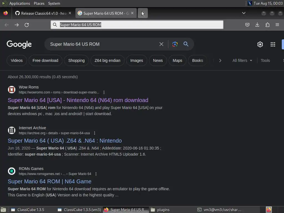Select the Z64 big endian chip

(107, 60)
